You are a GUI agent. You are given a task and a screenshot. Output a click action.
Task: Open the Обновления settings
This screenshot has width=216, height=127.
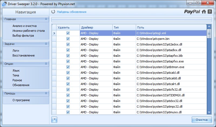click(21, 85)
